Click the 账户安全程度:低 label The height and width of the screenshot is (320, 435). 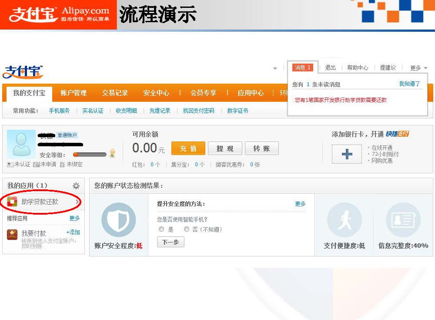coord(118,246)
